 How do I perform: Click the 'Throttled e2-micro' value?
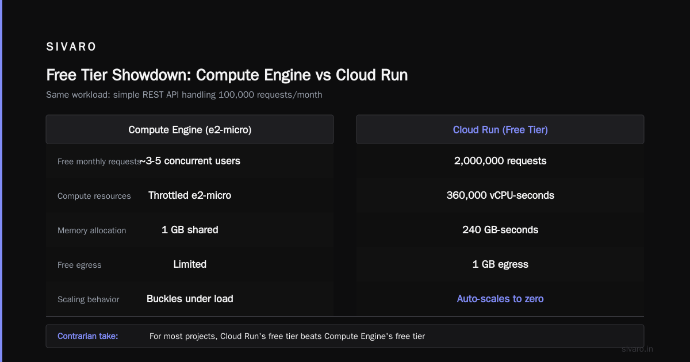(x=190, y=195)
